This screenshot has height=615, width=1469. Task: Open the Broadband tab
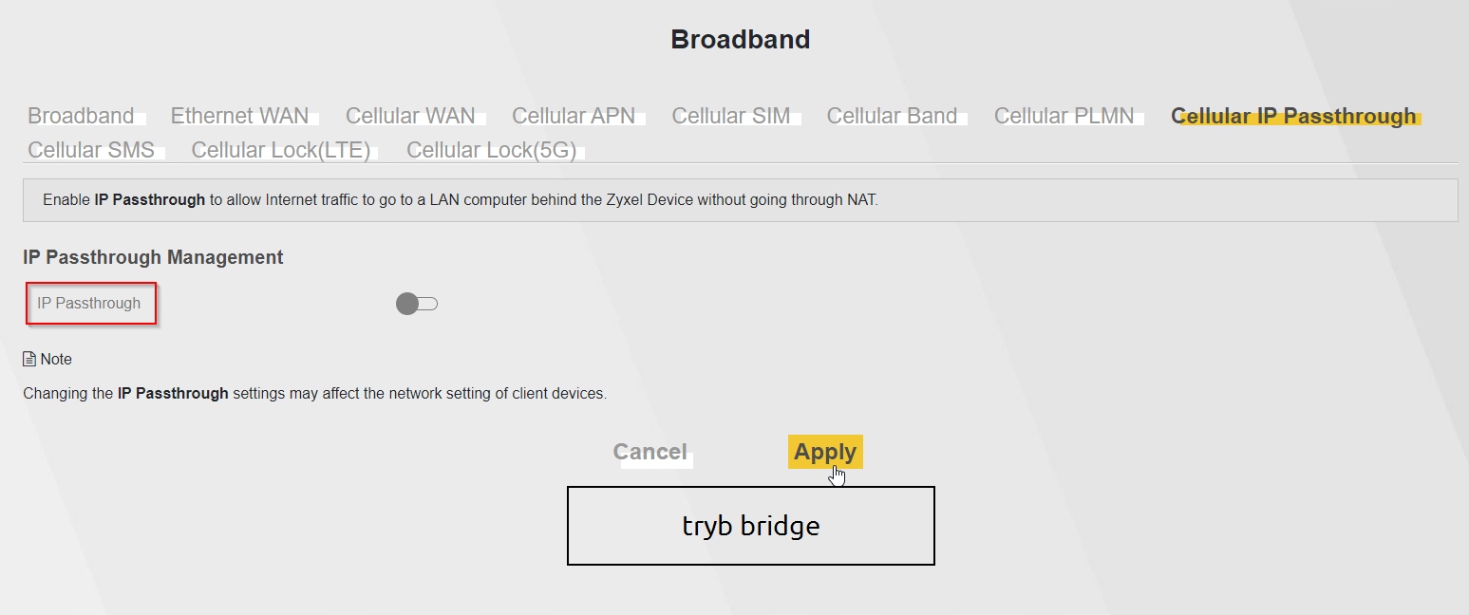81,116
